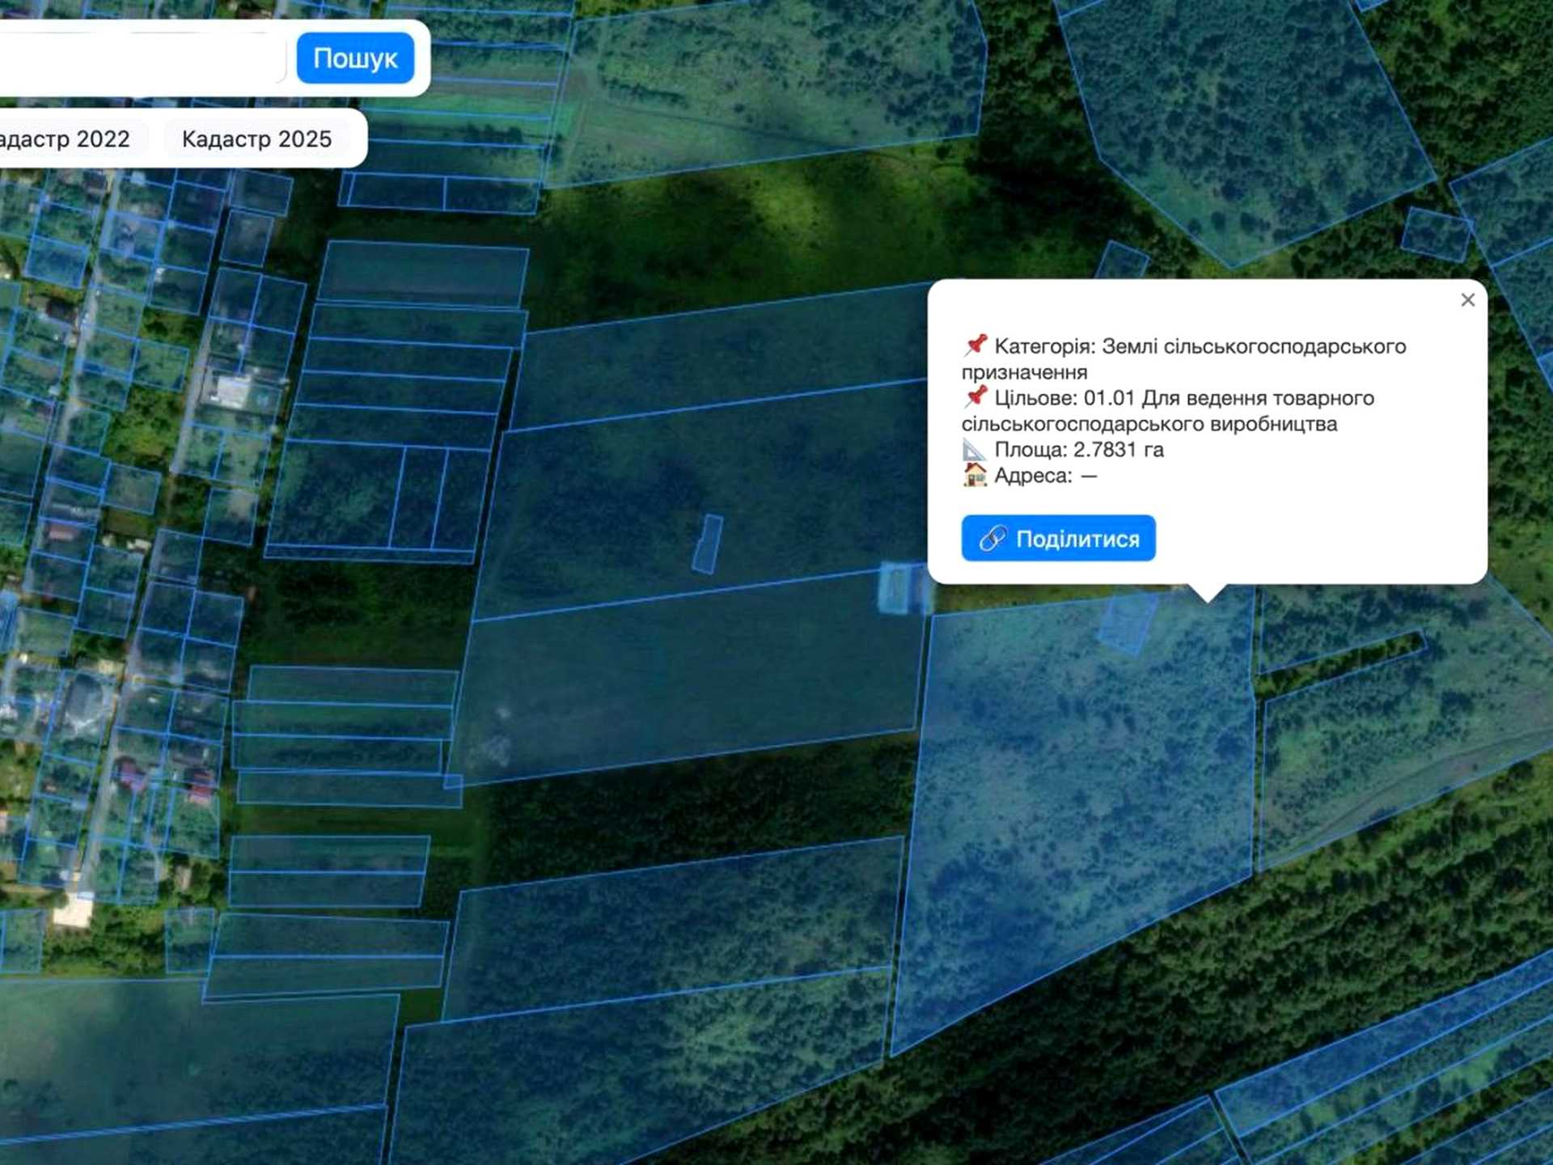Click the Пошук search button
The width and height of the screenshot is (1553, 1165).
pos(355,58)
